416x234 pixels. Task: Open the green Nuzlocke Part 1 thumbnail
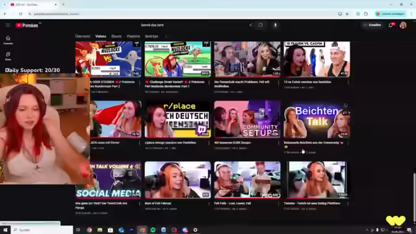(x=177, y=59)
